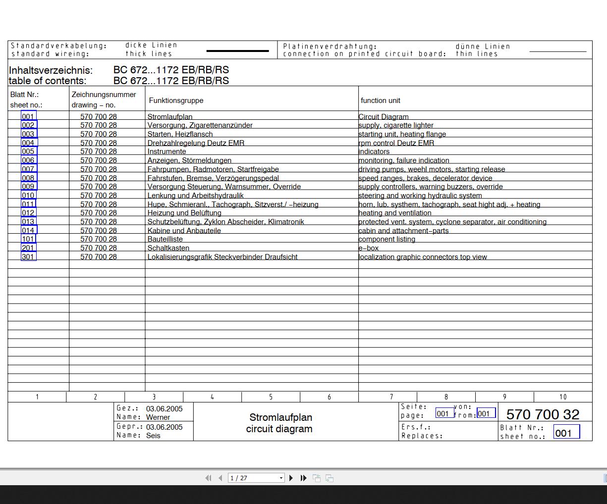Click in the 1 / 27 page field
This screenshot has width=607, height=504.
click(253, 478)
